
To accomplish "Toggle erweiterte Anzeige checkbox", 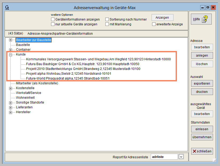I will coord(154,24).
